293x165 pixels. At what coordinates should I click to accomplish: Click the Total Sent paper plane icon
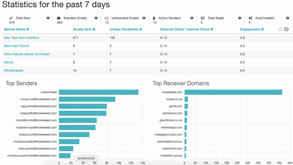point(11,18)
